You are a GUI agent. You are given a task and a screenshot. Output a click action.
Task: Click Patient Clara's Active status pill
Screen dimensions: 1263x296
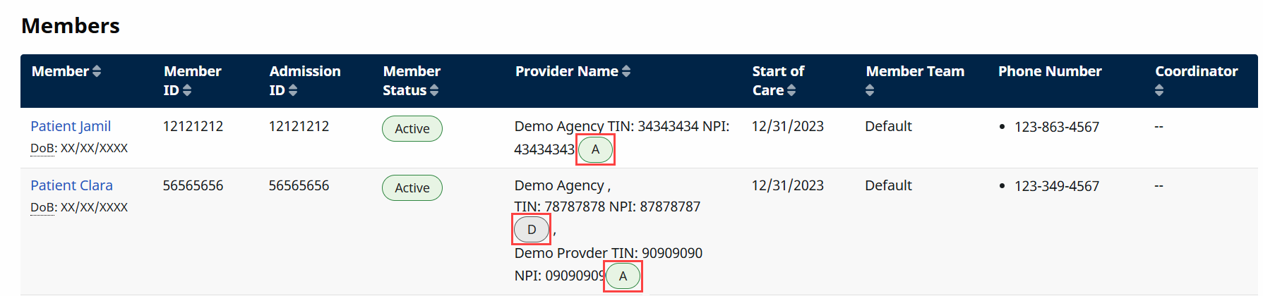pyautogui.click(x=412, y=188)
